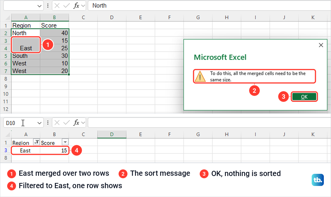Select highlighted column D header in lower sheet

pyautogui.click(x=112, y=134)
